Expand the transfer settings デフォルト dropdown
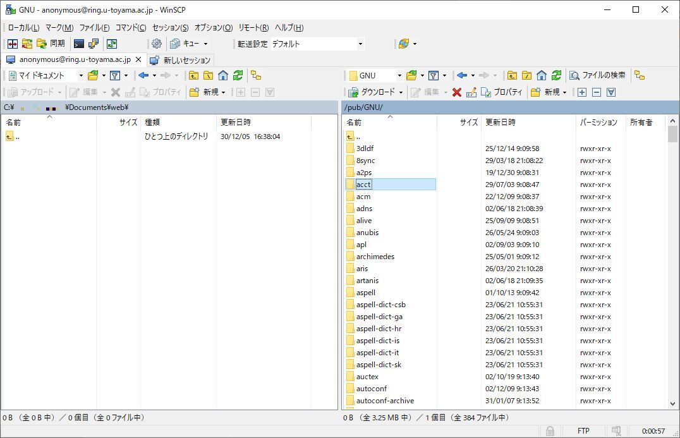The width and height of the screenshot is (680, 438). point(360,44)
